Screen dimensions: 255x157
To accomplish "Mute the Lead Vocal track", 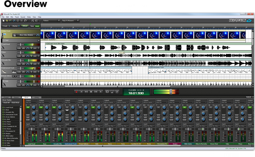I will click(19, 48).
